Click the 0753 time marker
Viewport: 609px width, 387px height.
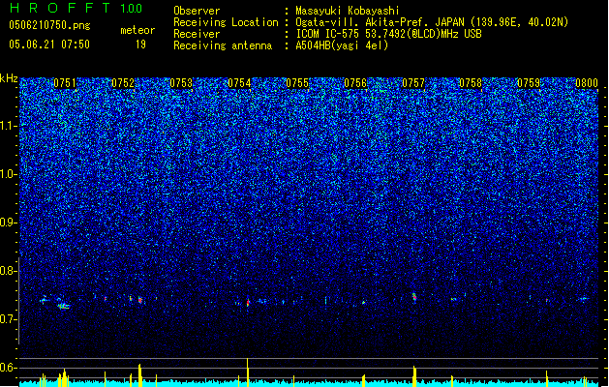pos(181,83)
